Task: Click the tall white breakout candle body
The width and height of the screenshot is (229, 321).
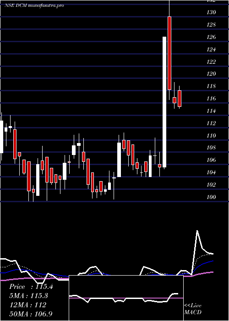Action: (164, 102)
